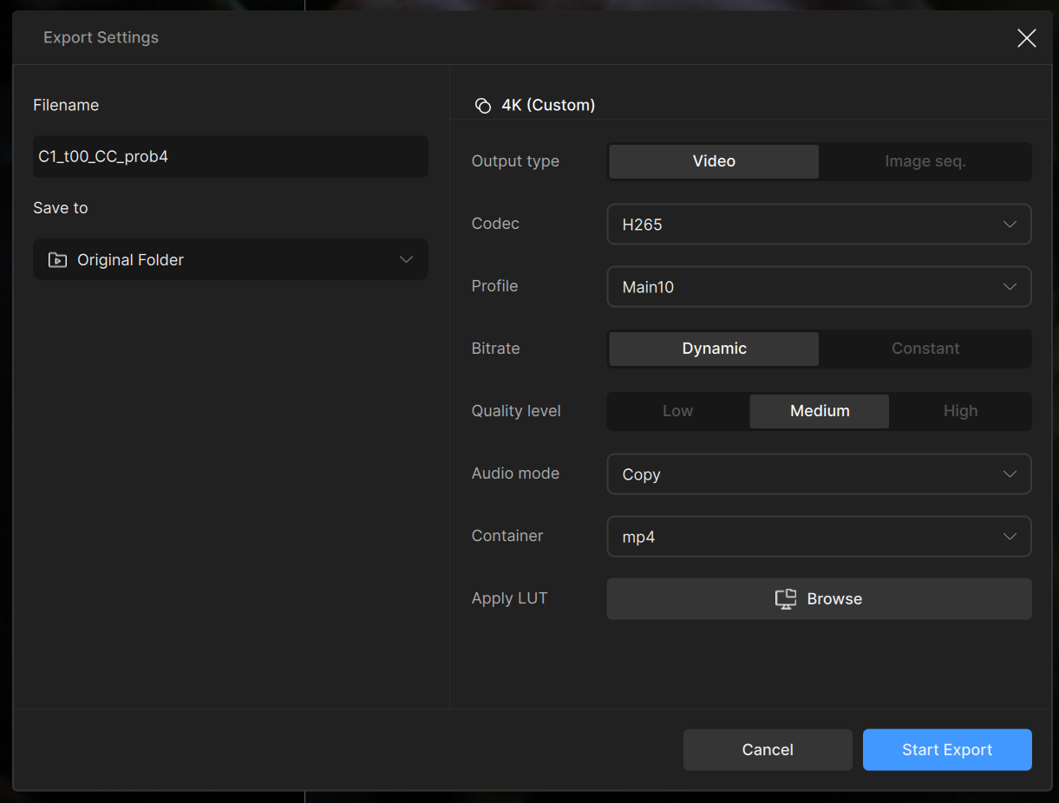This screenshot has height=803, width=1059.
Task: Click the Original Folder icon
Action: click(x=57, y=260)
